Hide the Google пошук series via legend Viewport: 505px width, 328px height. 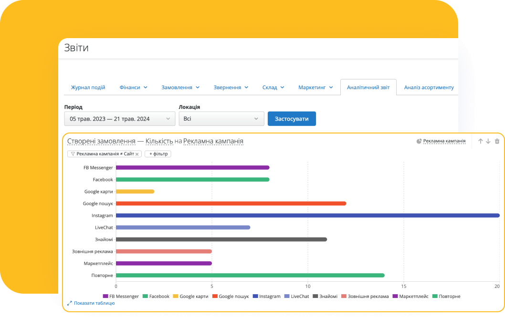(x=231, y=296)
